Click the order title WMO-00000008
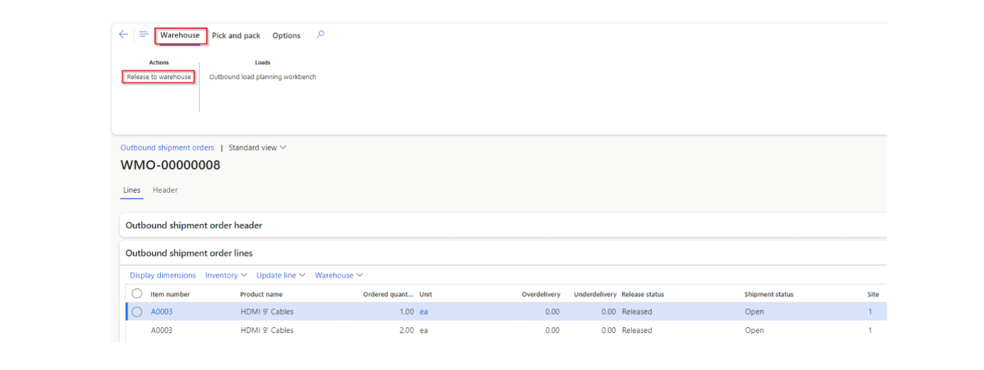 170,165
